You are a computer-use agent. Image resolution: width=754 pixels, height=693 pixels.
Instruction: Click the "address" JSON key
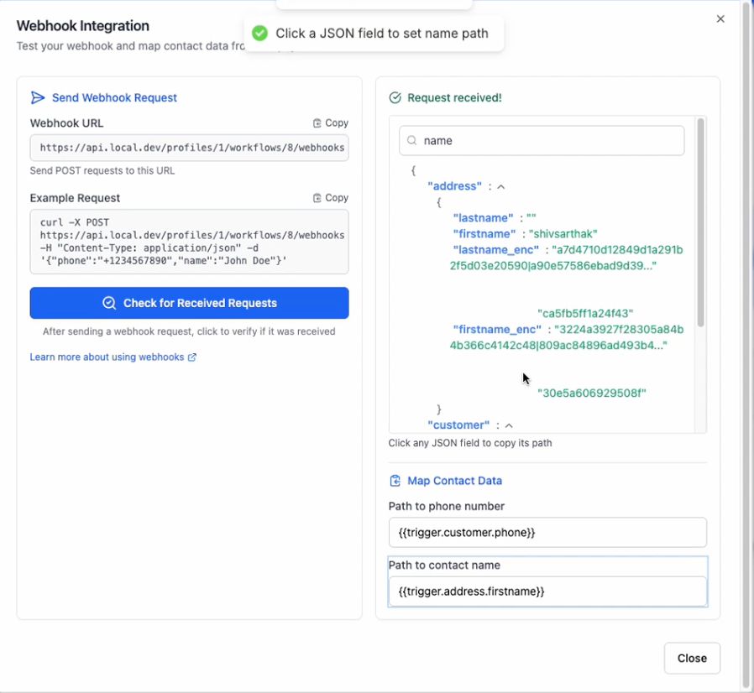click(x=454, y=186)
